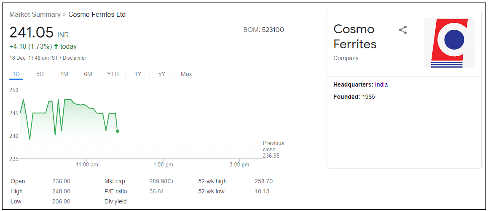Click the Cosmo Ferrites company logo

[449, 43]
